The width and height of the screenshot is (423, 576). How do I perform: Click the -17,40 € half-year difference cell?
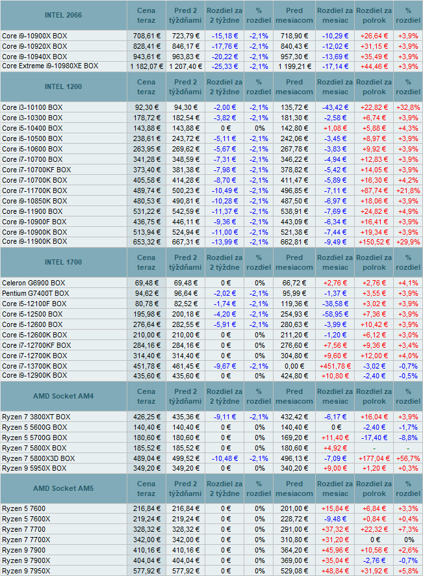[374, 438]
